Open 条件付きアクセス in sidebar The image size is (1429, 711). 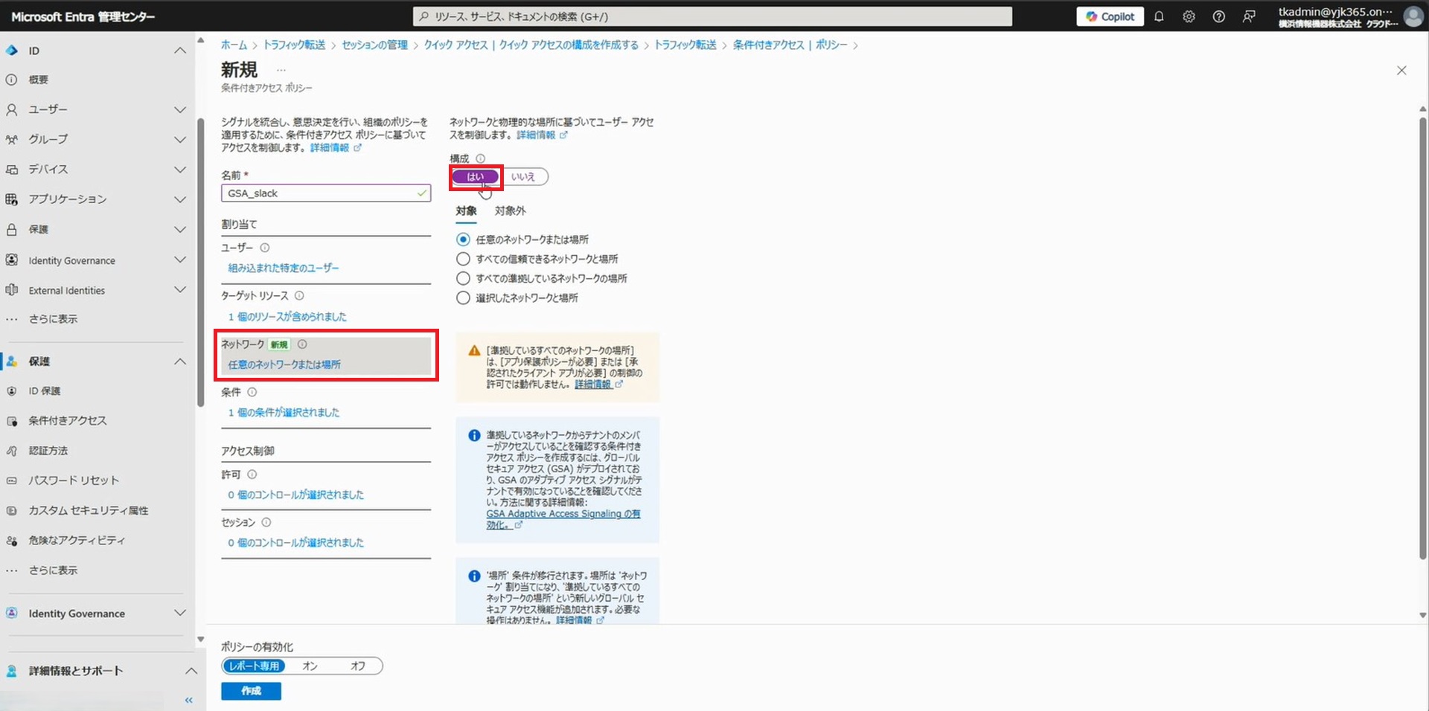coord(68,421)
